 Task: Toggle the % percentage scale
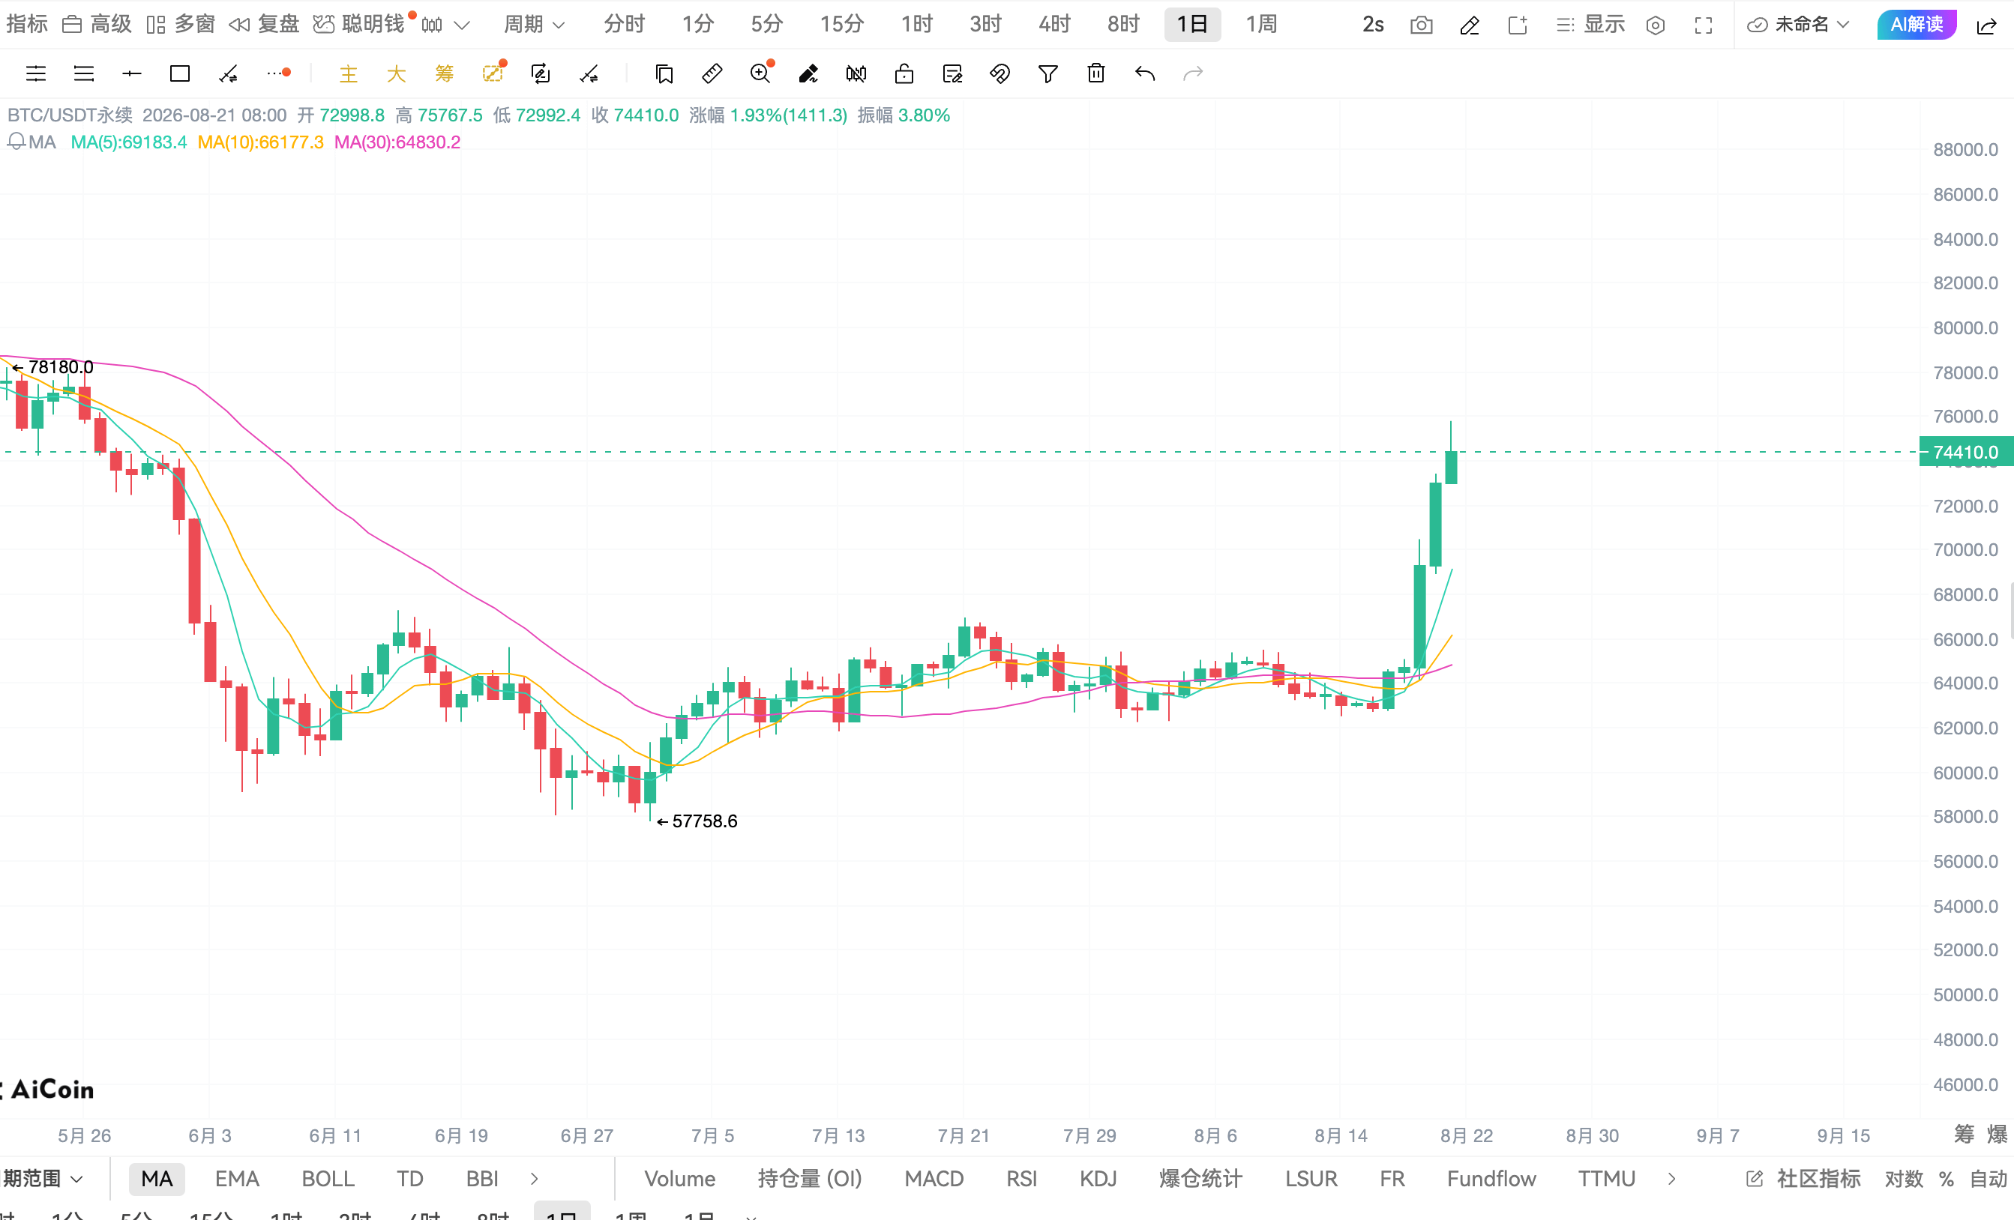coord(1947,1178)
